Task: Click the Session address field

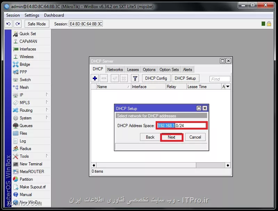Action: pos(86,24)
